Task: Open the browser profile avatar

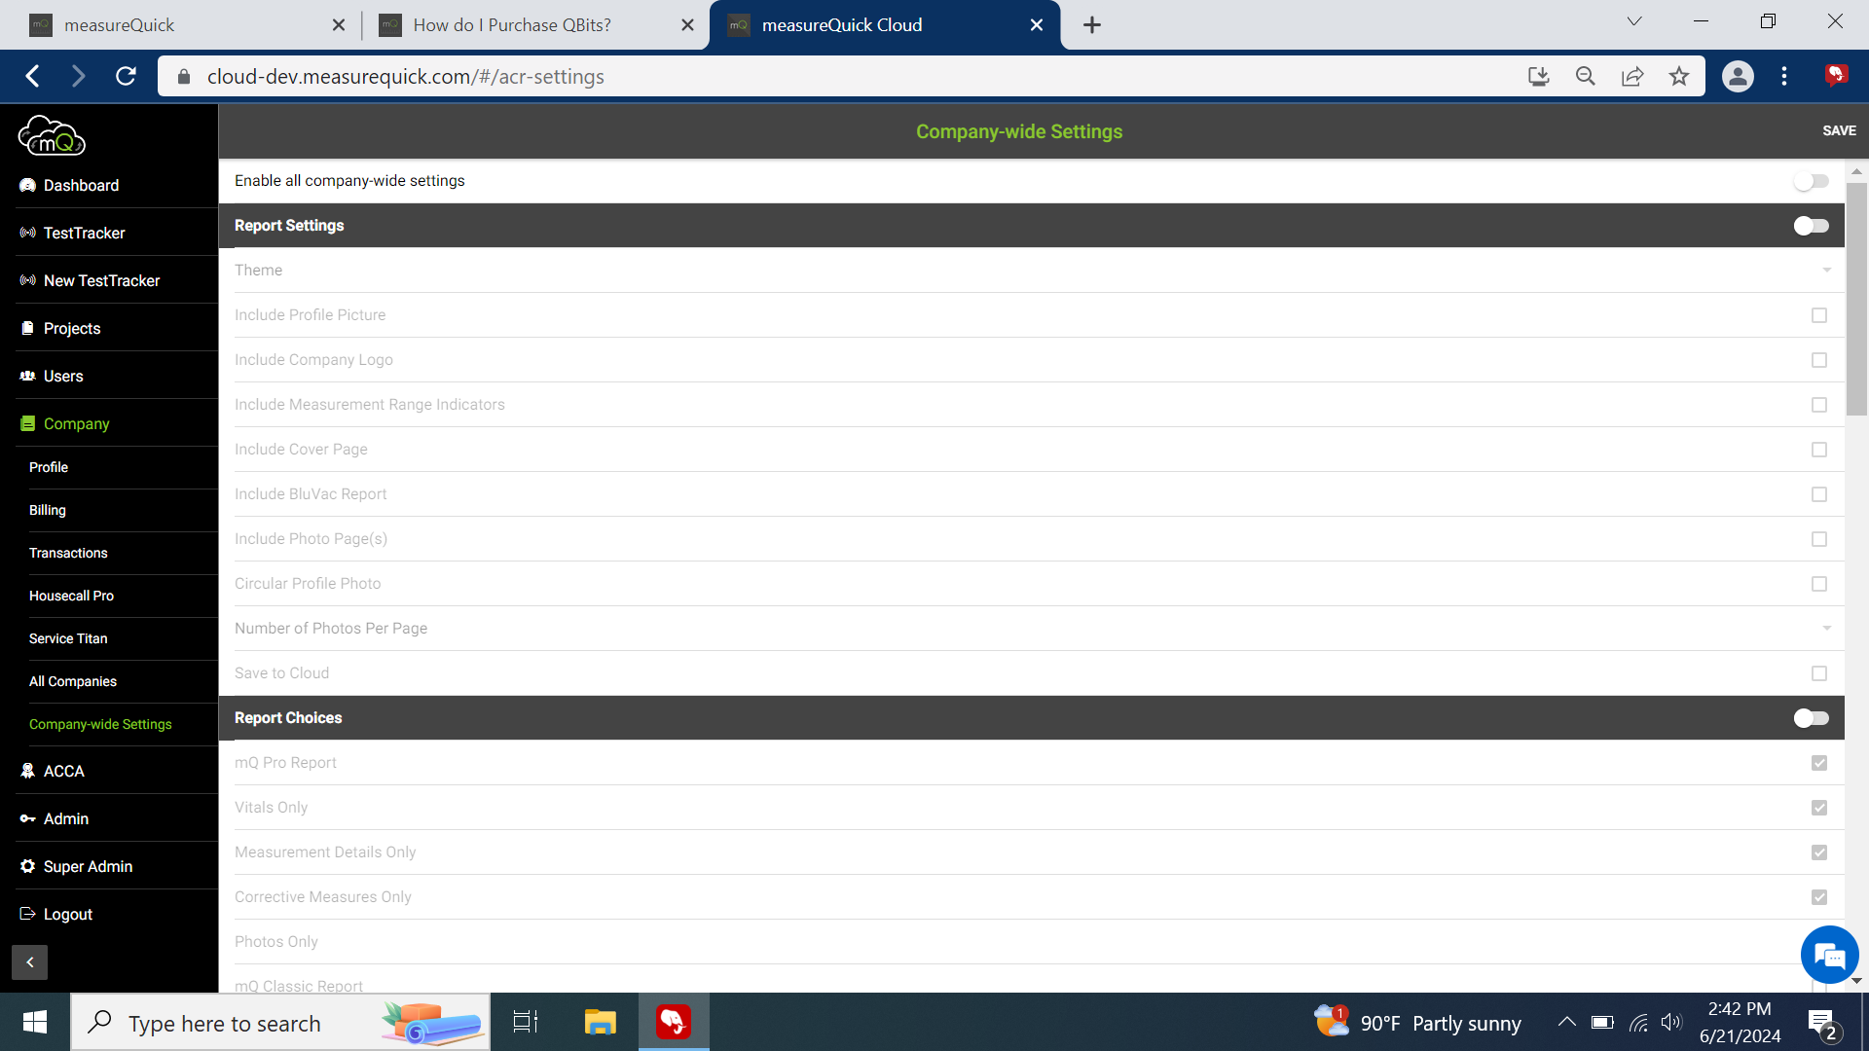Action: (1738, 76)
